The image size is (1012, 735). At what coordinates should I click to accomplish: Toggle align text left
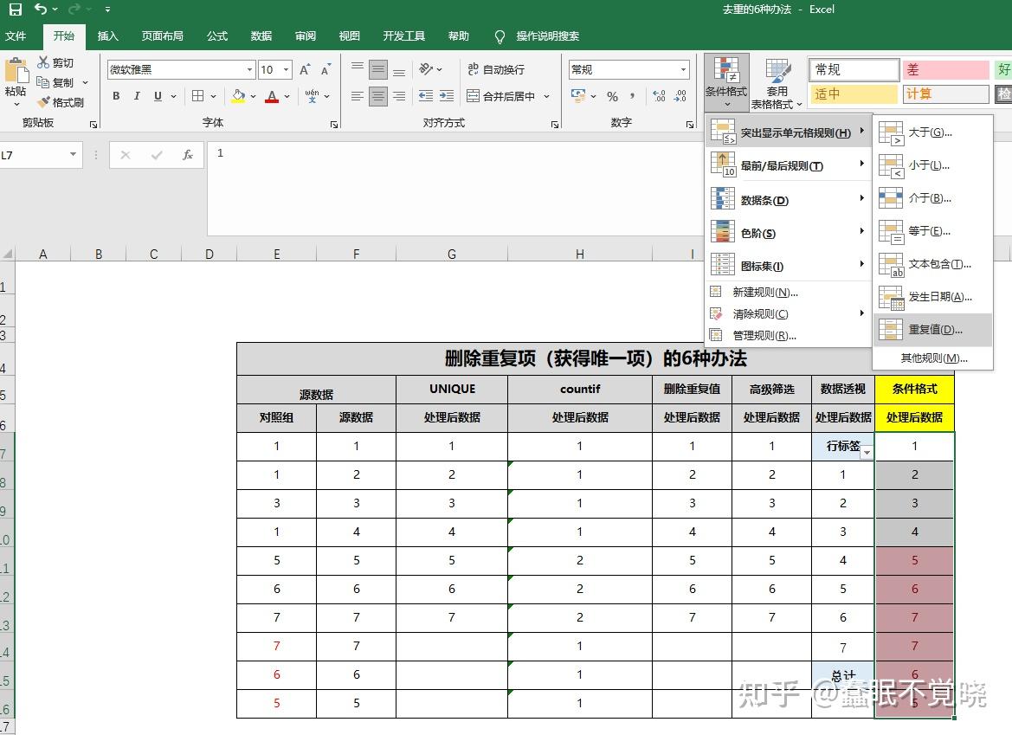click(357, 96)
